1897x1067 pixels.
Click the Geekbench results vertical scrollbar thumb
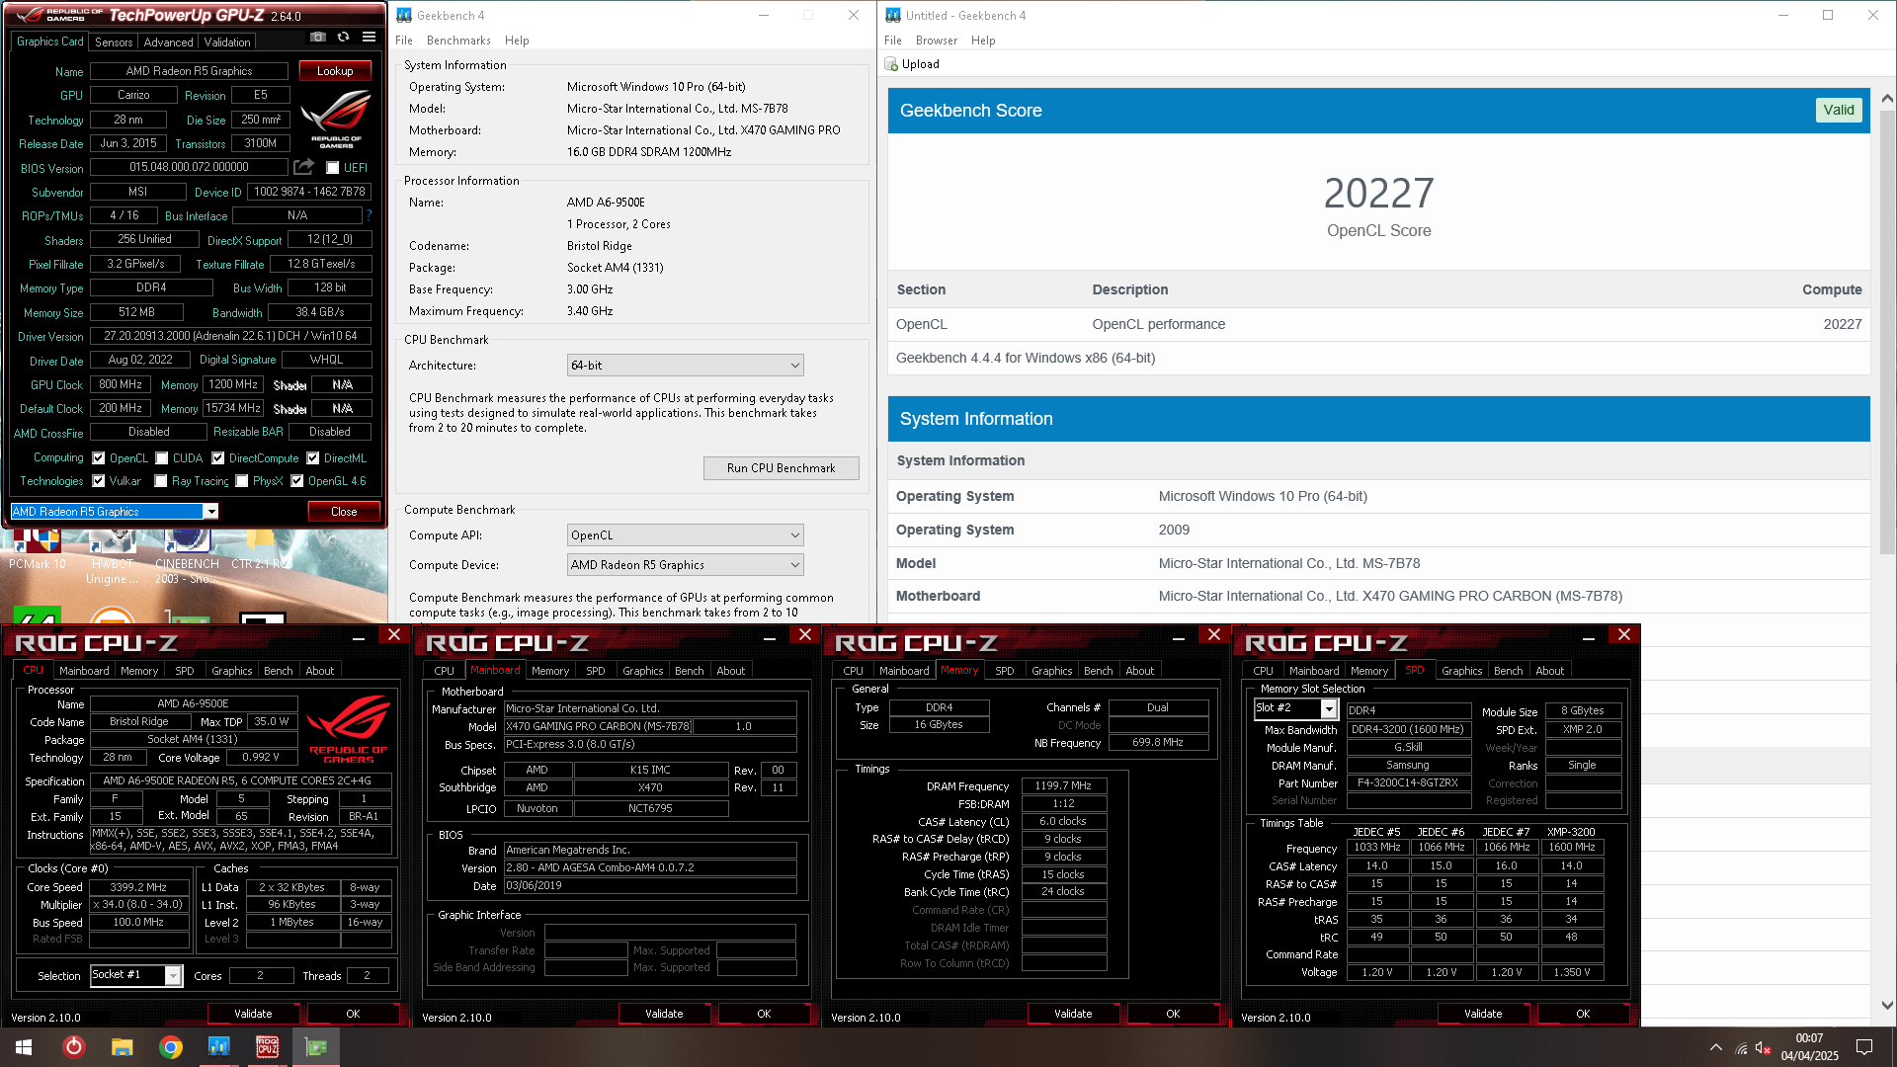[1887, 331]
